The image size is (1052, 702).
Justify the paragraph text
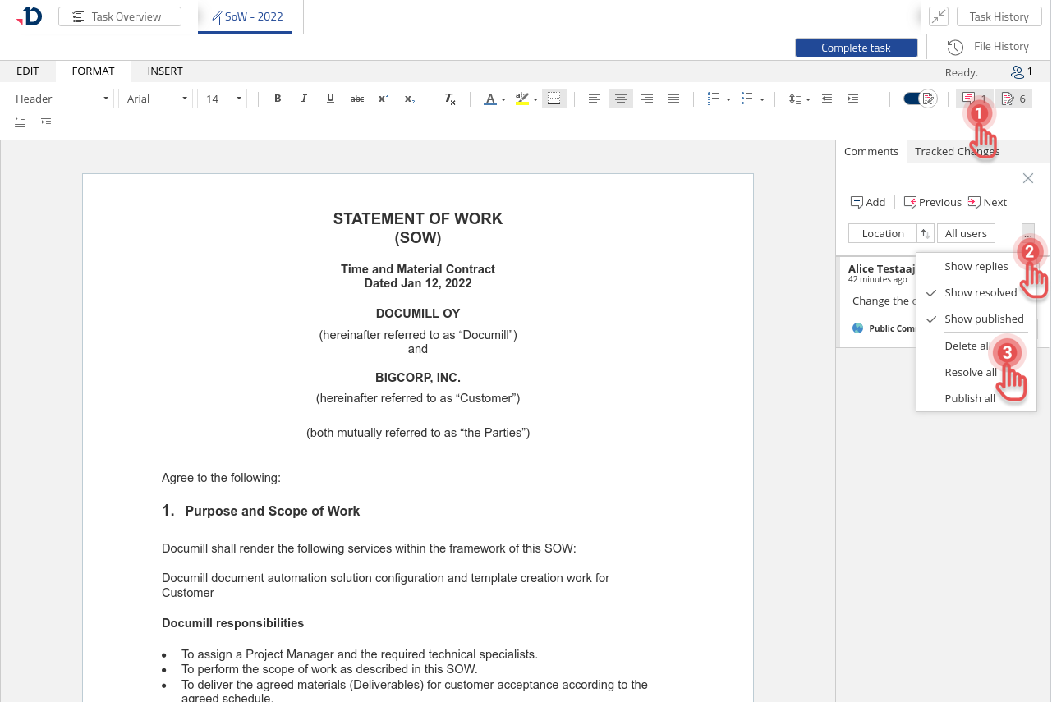673,99
